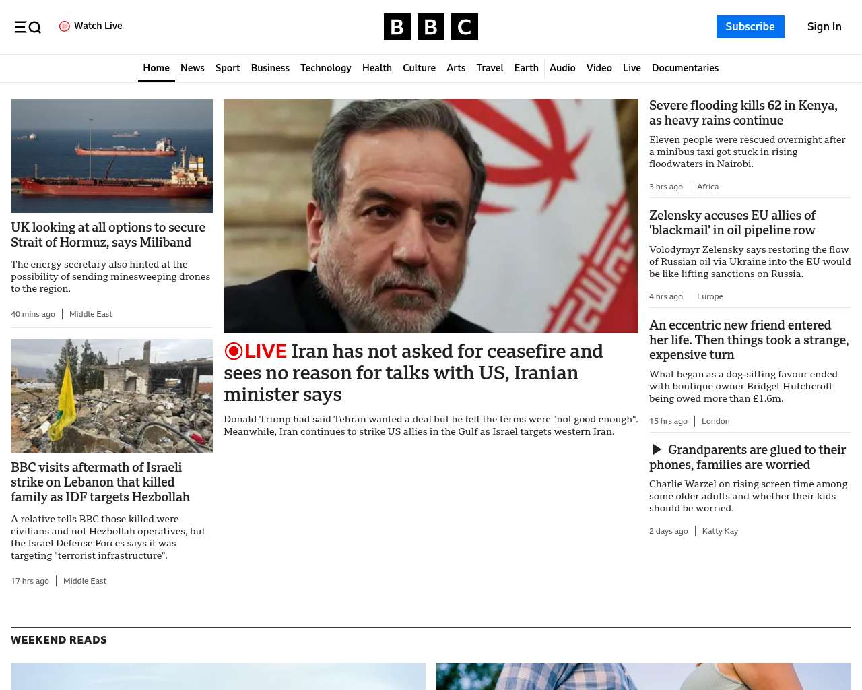
Task: Click play icon beside Grandparents headline
Action: coord(657,449)
